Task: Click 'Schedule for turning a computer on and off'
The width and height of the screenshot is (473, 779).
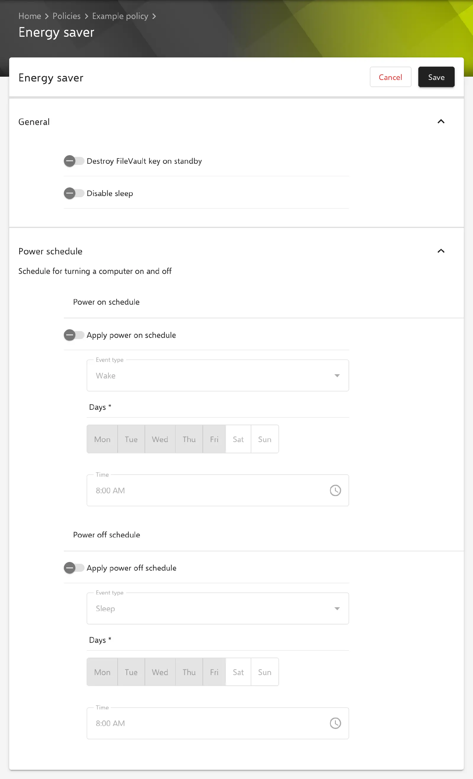Action: pos(95,271)
